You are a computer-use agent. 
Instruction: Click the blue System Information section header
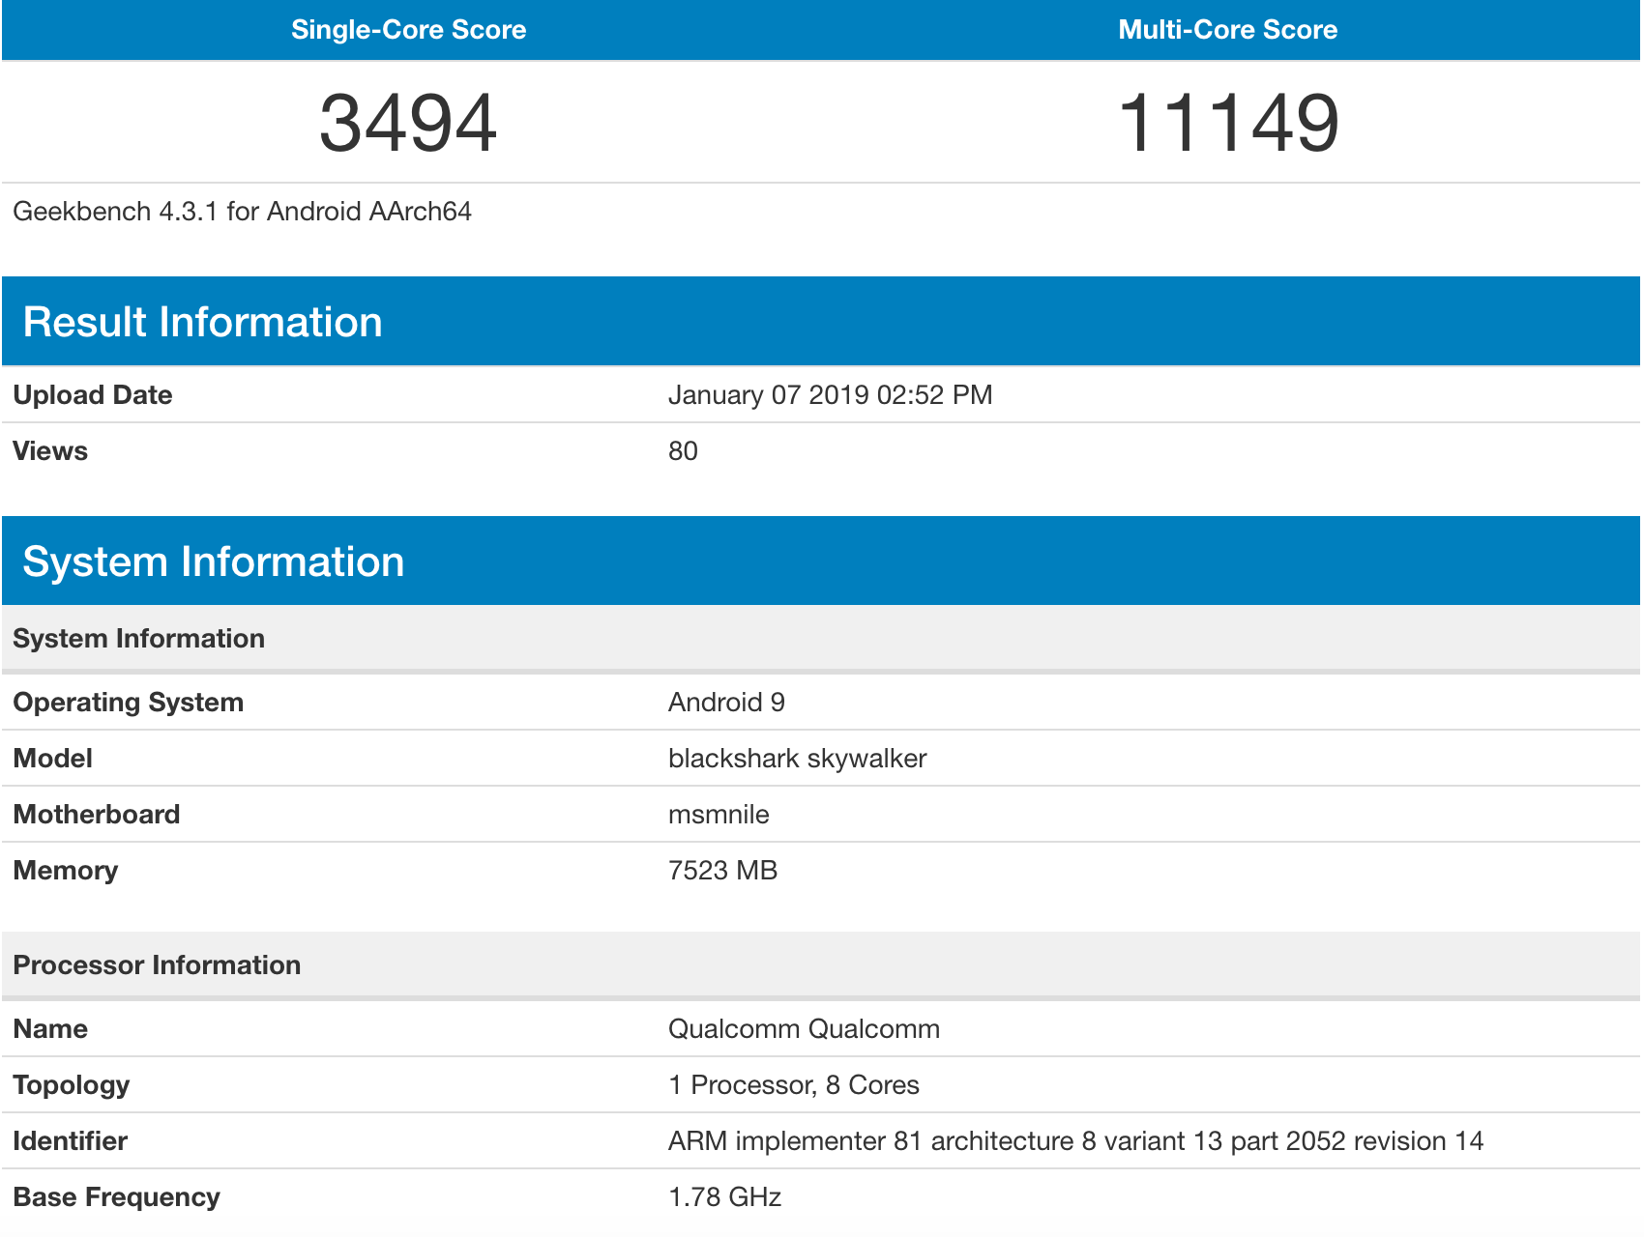tap(213, 561)
